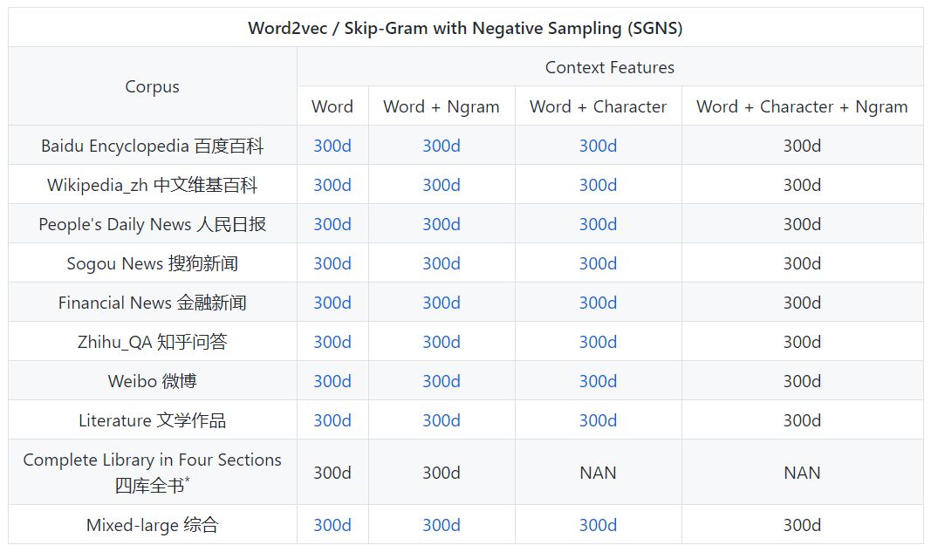Image resolution: width=931 pixels, height=552 pixels.
Task: Click the Context Features header
Action: coord(610,67)
